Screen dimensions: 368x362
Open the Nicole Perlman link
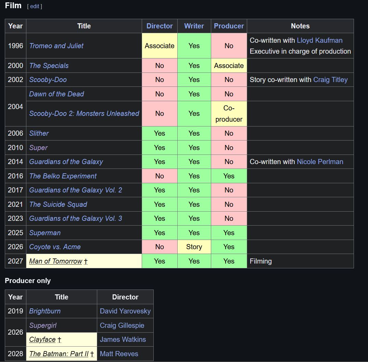[x=320, y=162]
